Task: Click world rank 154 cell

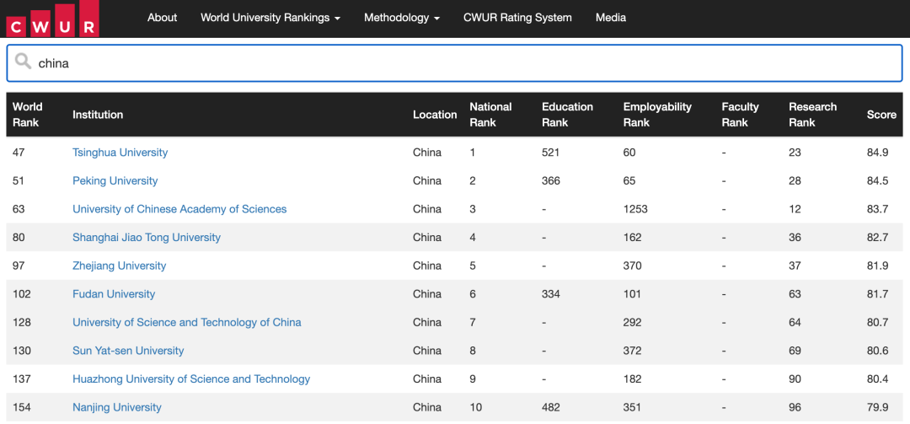Action: click(x=21, y=407)
